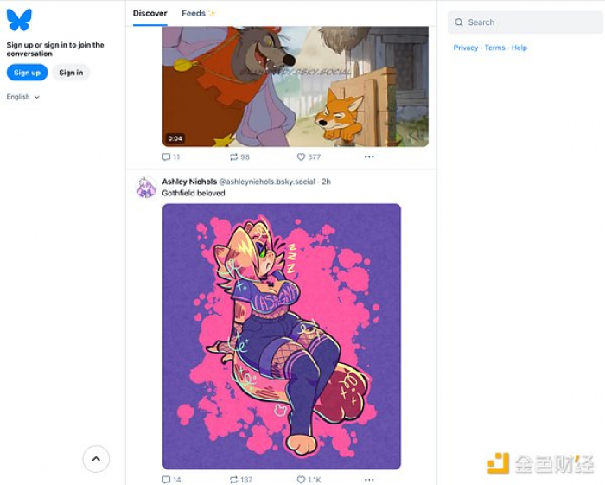Click the Sign up button

coord(27,73)
